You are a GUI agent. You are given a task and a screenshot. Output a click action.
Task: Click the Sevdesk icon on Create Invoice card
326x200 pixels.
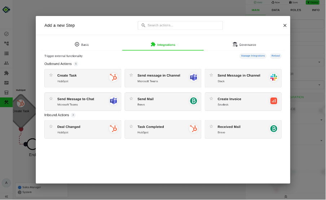pos(273,101)
